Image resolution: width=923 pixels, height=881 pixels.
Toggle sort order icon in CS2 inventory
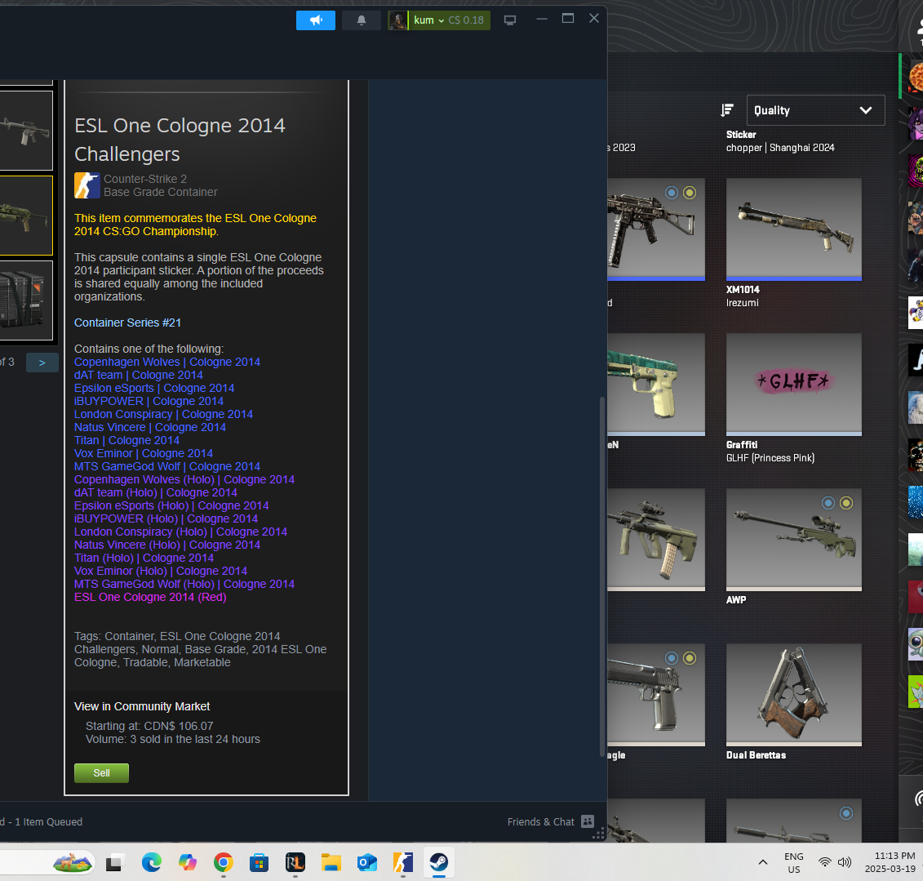click(727, 110)
